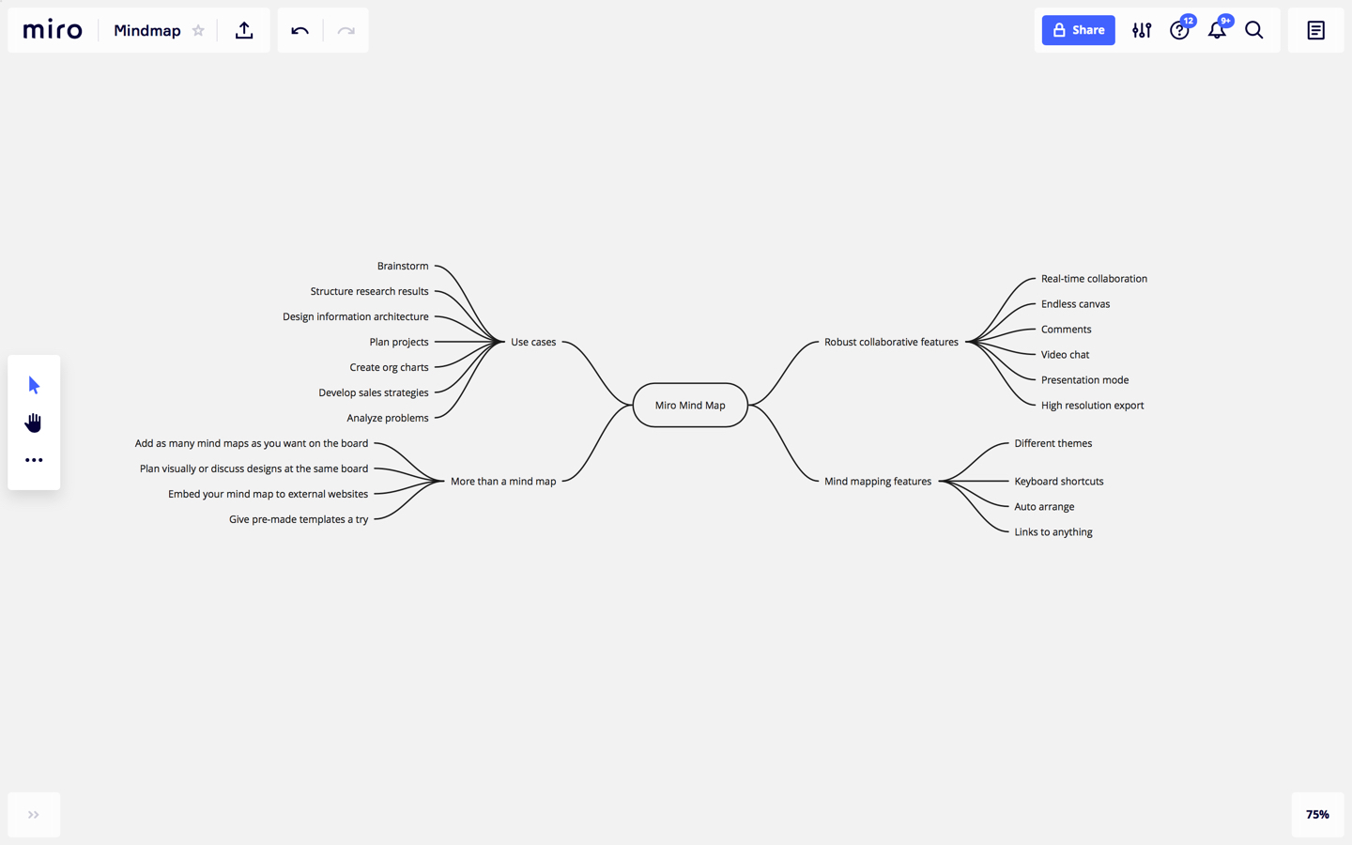Star the Mindmap board as favorite
This screenshot has width=1352, height=845.
pyautogui.click(x=198, y=30)
